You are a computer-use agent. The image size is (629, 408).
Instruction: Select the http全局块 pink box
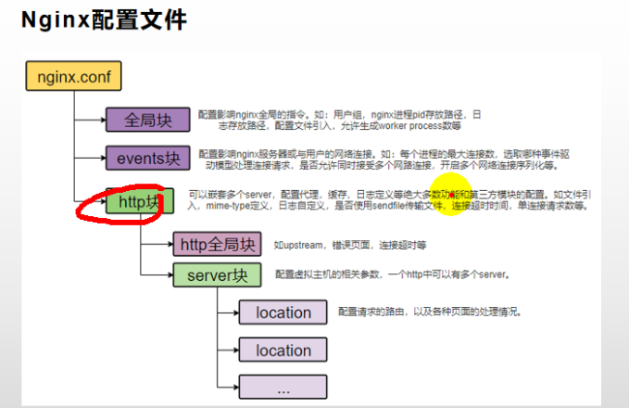[217, 244]
